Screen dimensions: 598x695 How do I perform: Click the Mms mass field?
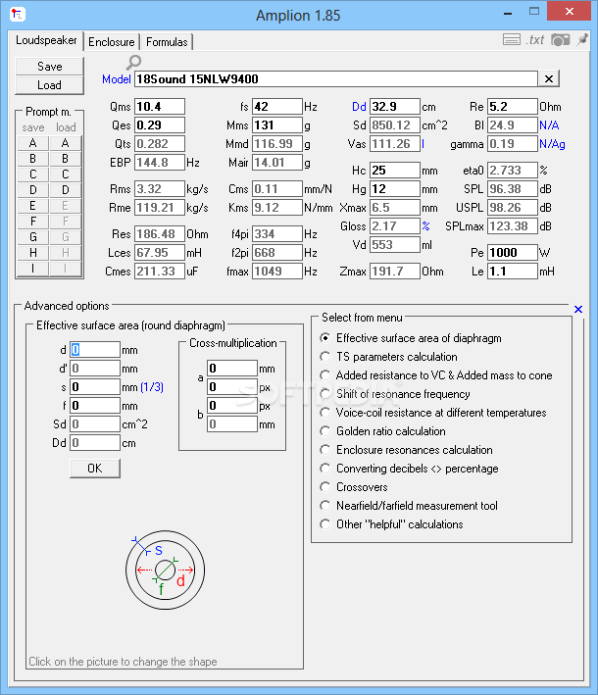coord(277,125)
